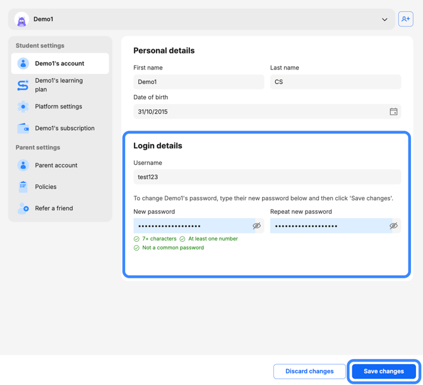The height and width of the screenshot is (385, 423).
Task: Click the Not a common password check icon
Action: coord(136,248)
